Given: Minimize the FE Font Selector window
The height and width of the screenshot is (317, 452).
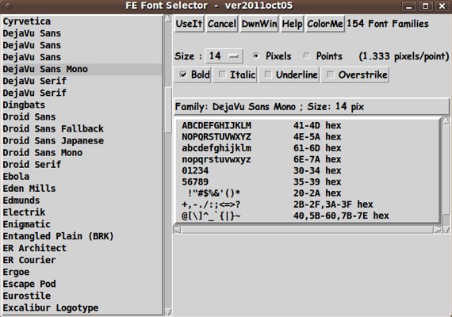Looking at the screenshot, I should [408, 6].
